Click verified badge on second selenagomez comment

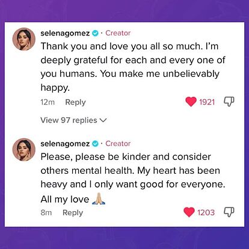tap(95, 144)
